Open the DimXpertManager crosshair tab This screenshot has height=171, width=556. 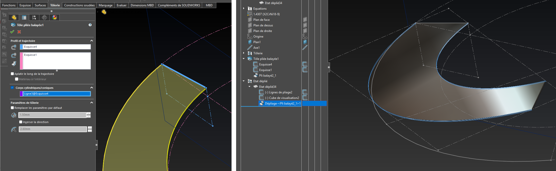(44, 18)
